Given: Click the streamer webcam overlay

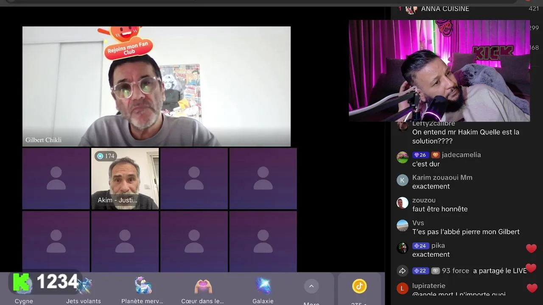Looking at the screenshot, I should pos(439,71).
